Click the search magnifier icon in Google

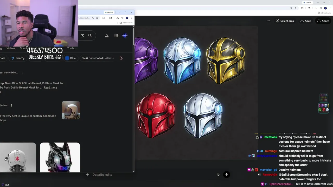90,36
